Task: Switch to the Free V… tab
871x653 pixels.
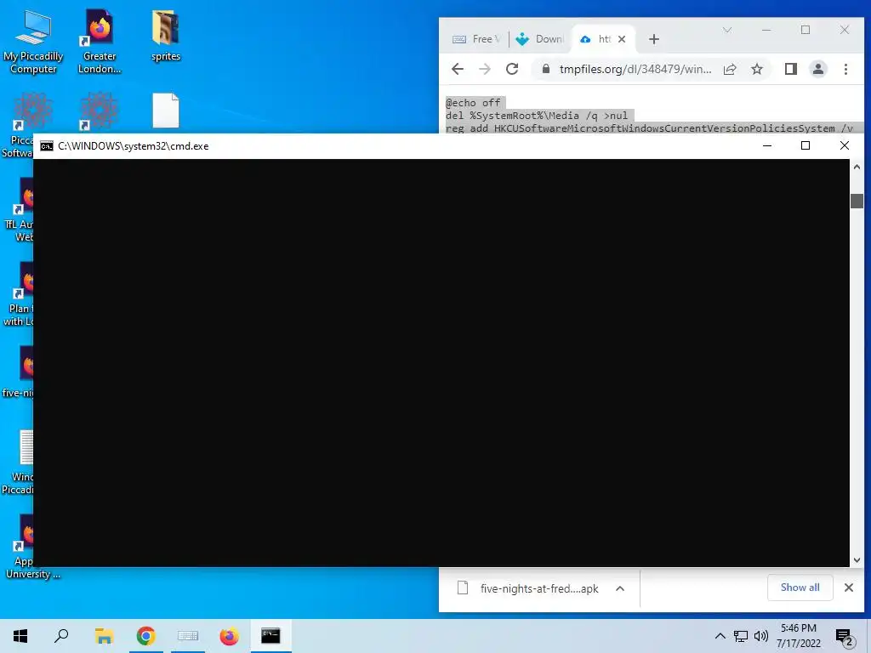Action: pyautogui.click(x=476, y=39)
